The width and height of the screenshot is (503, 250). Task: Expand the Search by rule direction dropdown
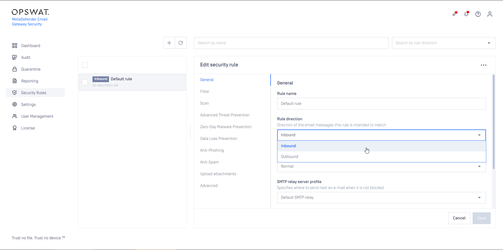point(443,43)
